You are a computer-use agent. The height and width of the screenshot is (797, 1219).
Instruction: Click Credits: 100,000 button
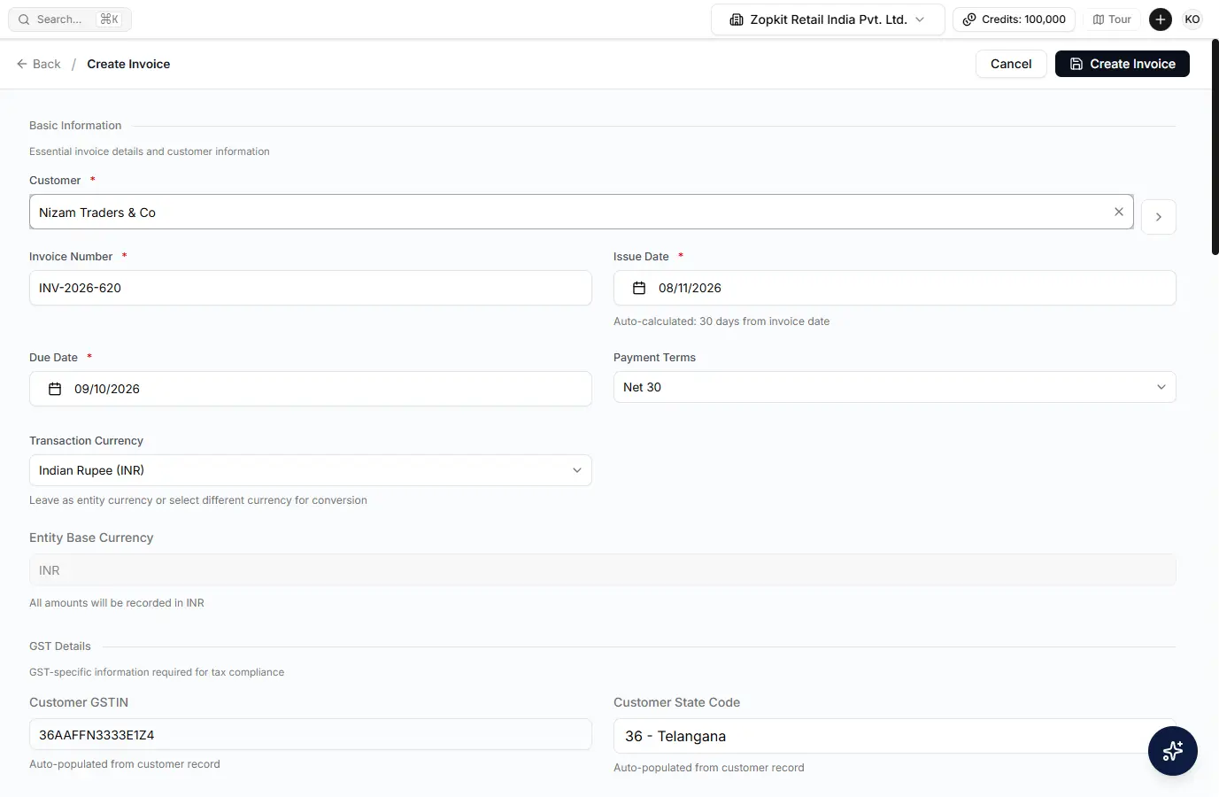tap(1014, 19)
